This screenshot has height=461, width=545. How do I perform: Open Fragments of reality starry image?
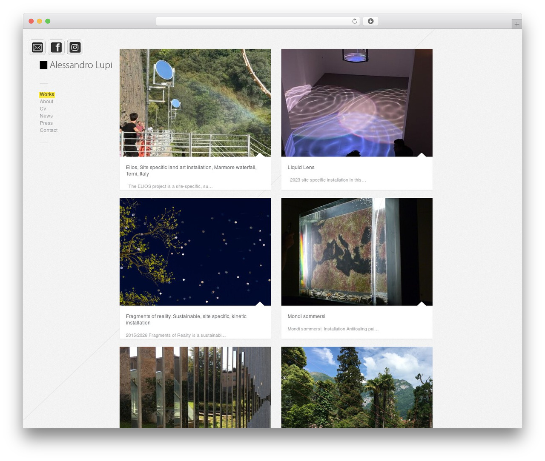pos(195,251)
